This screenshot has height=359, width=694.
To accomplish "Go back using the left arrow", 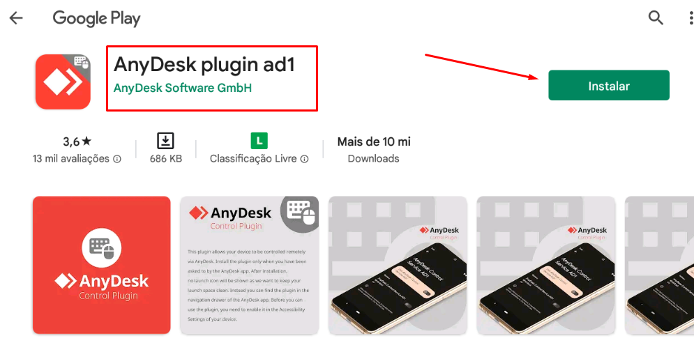I will coord(16,18).
